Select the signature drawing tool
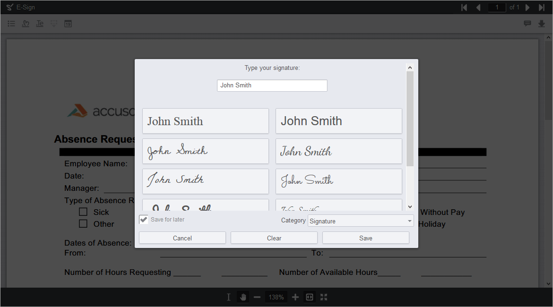 point(26,23)
